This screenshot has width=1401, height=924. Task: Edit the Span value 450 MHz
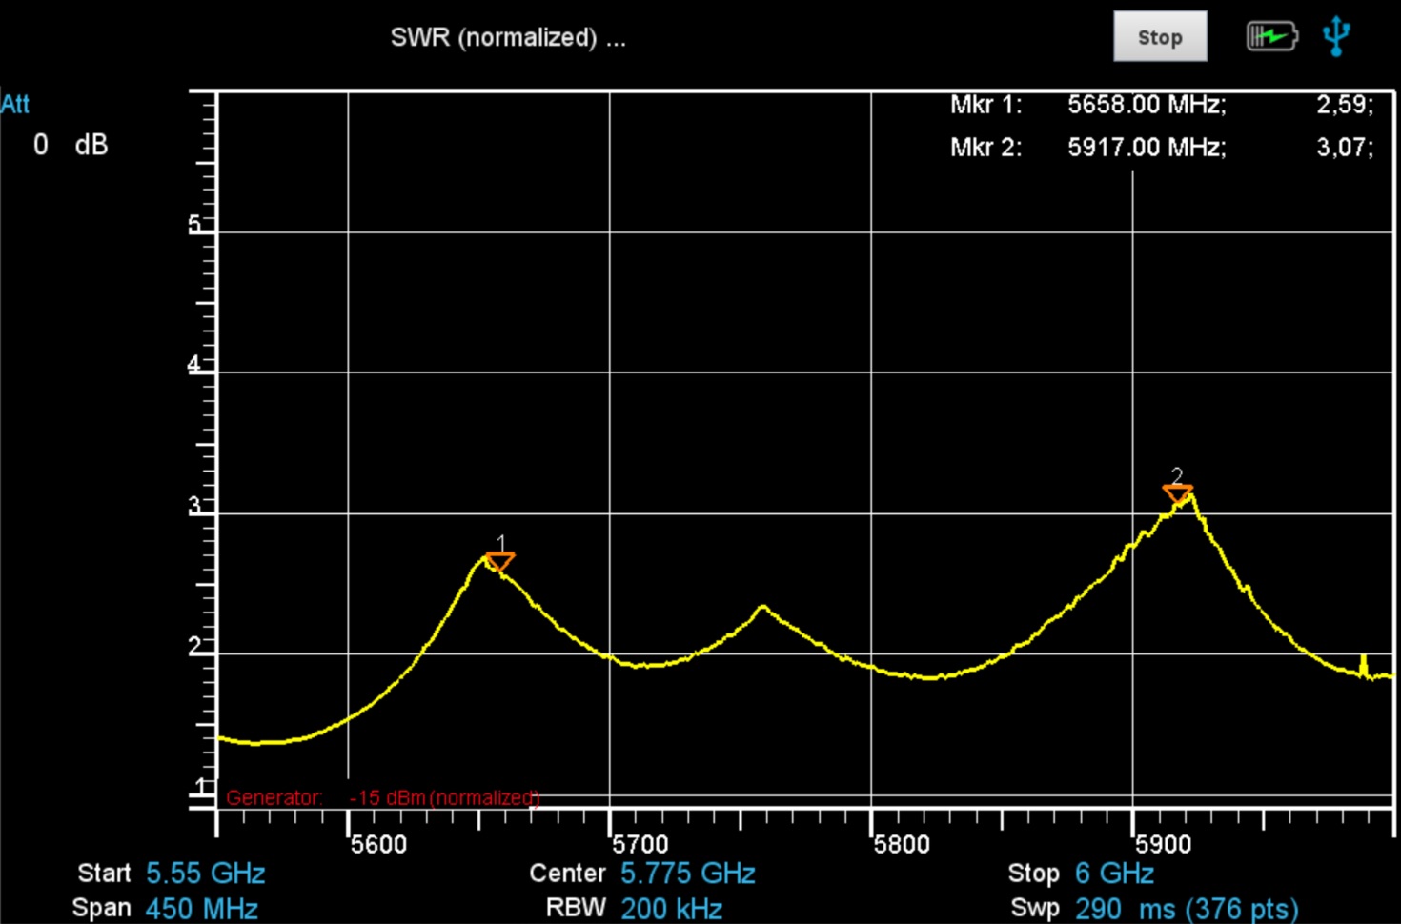coord(201,908)
